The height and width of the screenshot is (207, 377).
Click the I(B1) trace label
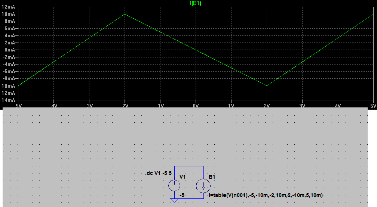pos(196,3)
